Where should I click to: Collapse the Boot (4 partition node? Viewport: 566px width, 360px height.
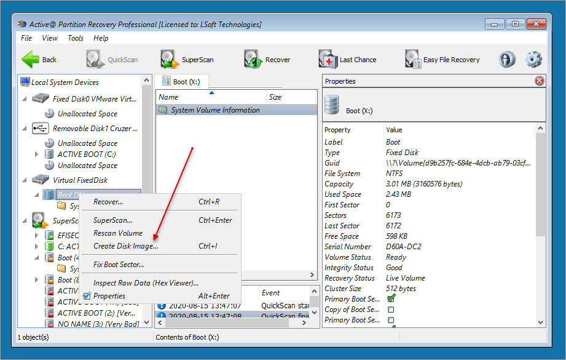(36, 258)
